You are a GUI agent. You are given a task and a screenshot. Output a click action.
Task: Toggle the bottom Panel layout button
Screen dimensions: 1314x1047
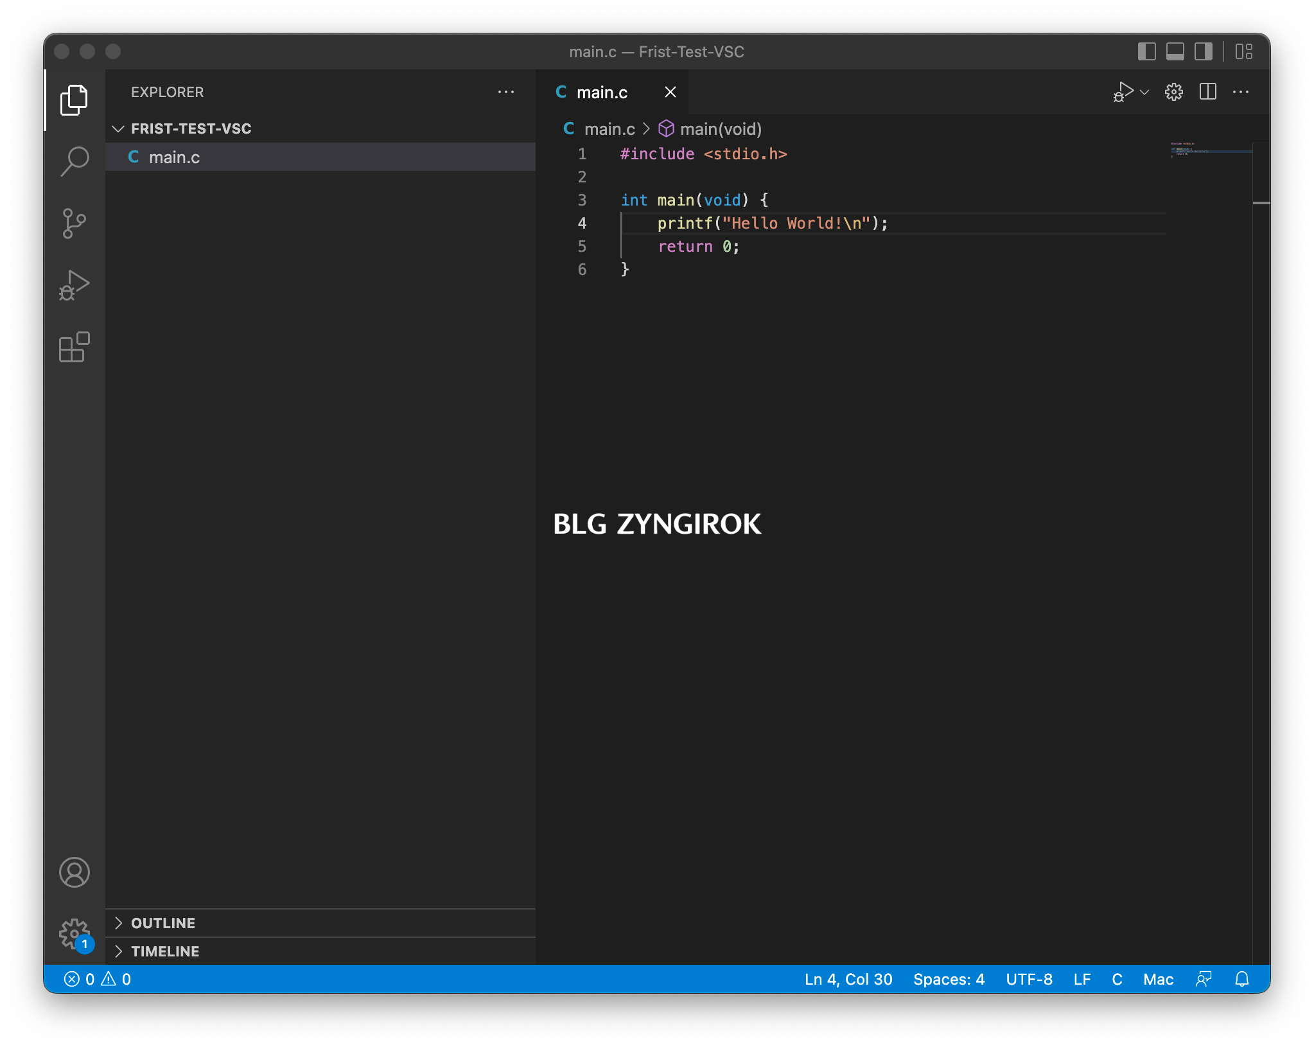click(x=1175, y=51)
